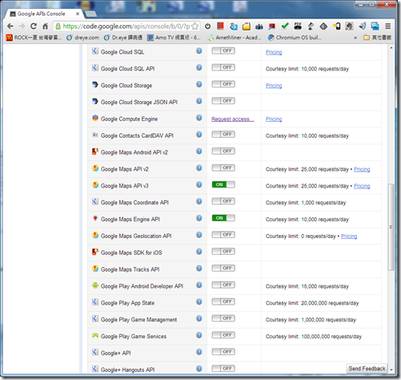This screenshot has height=380, width=401.
Task: Select the Google Maps Coordinate API name
Action: pyautogui.click(x=134, y=203)
